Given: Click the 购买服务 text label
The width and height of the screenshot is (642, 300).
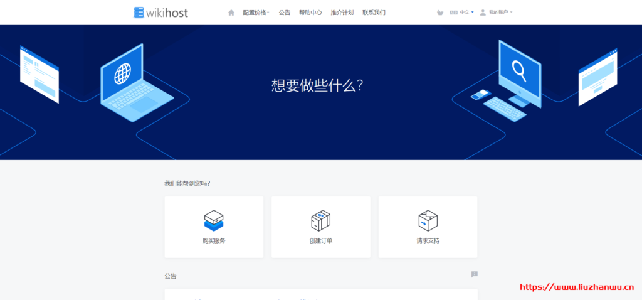Looking at the screenshot, I should coord(214,240).
